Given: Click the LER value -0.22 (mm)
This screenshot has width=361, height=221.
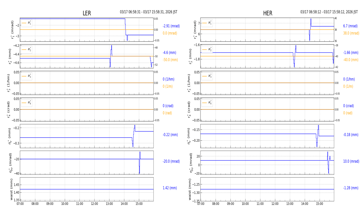Looking at the screenshot, I should click(170, 135).
